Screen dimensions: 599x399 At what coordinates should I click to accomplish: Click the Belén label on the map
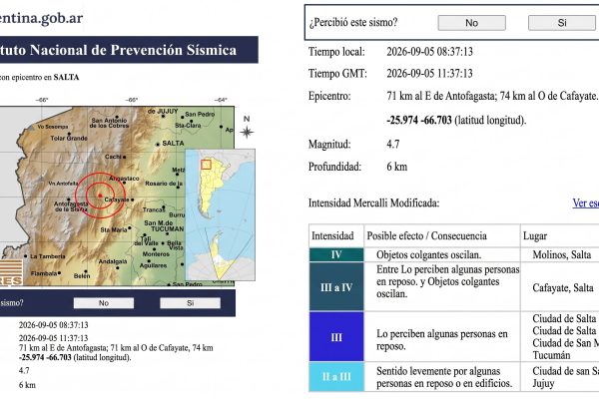[82, 275]
